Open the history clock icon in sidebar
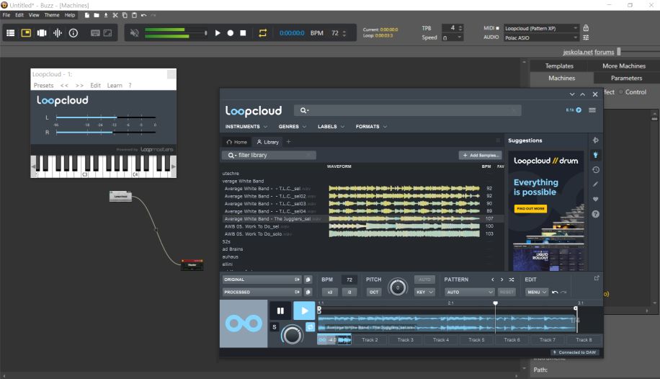660x379 pixels. [x=595, y=170]
